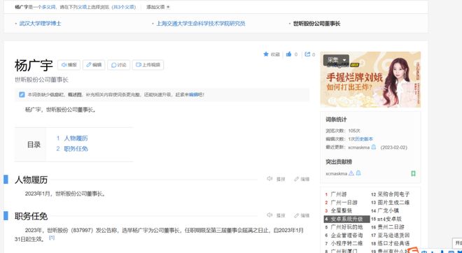The width and height of the screenshot is (462, 253).
Task: Click the 职务任免 section heading
Action: click(31, 216)
